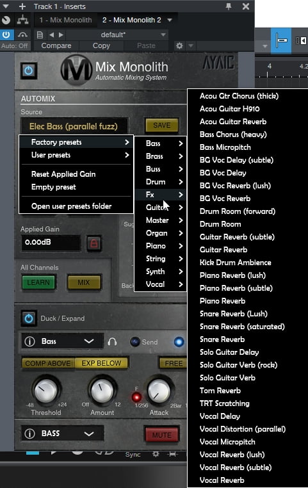The height and width of the screenshot is (488, 308).
Task: Click the Attack knob
Action: pos(159,390)
